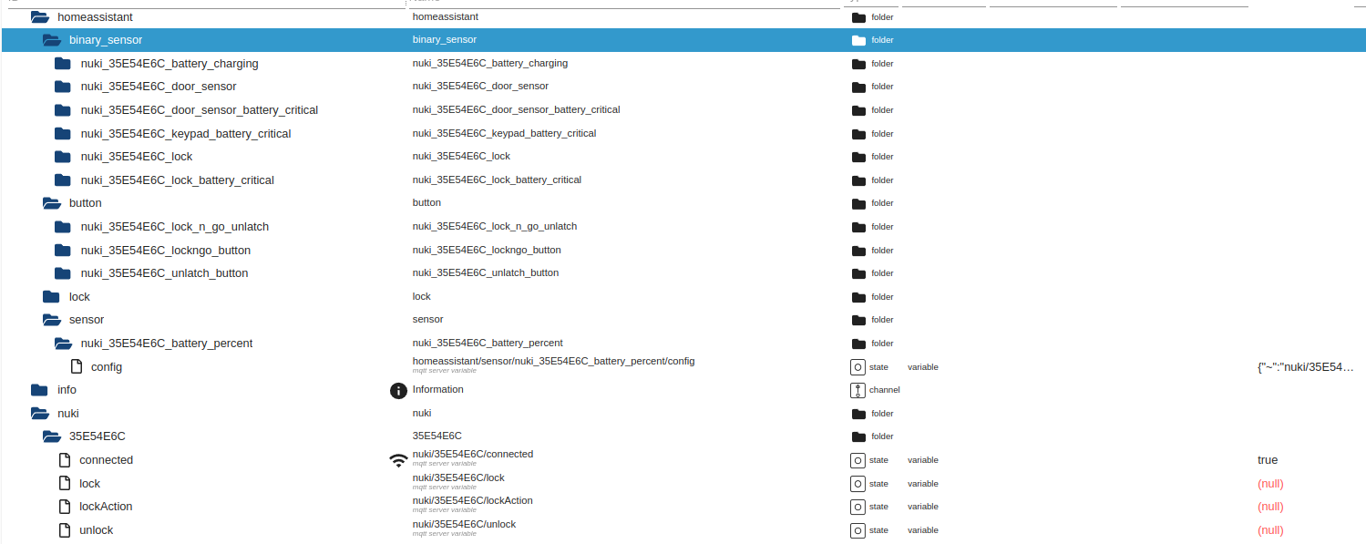Click folder type icon in nuki row
The height and width of the screenshot is (544, 1366).
(x=858, y=414)
